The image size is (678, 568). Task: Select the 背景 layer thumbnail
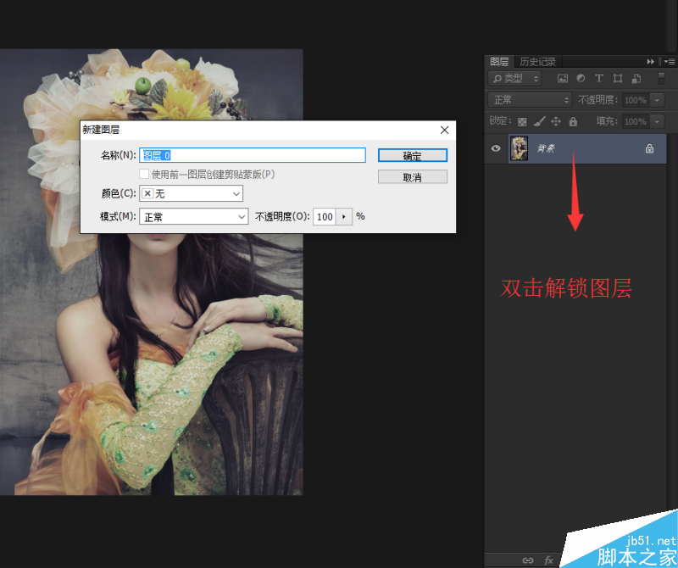(519, 148)
